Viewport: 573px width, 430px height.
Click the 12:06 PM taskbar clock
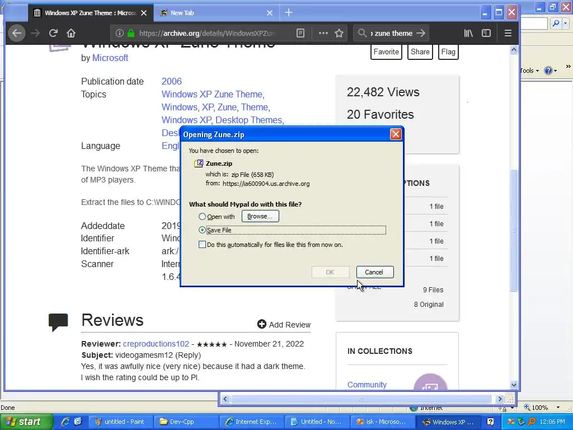tap(552, 422)
